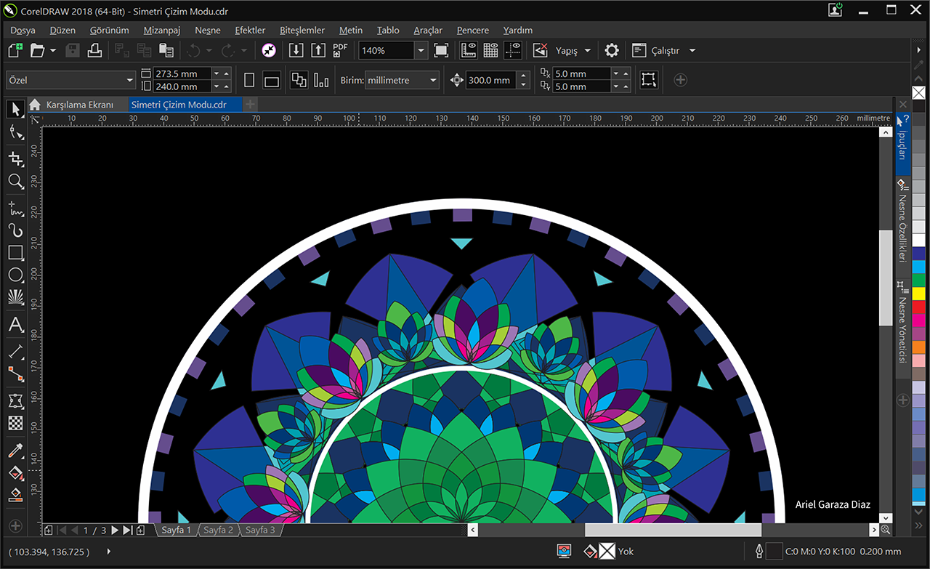Paste from the clipboard
Viewport: 930px width, 569px height.
tap(166, 50)
